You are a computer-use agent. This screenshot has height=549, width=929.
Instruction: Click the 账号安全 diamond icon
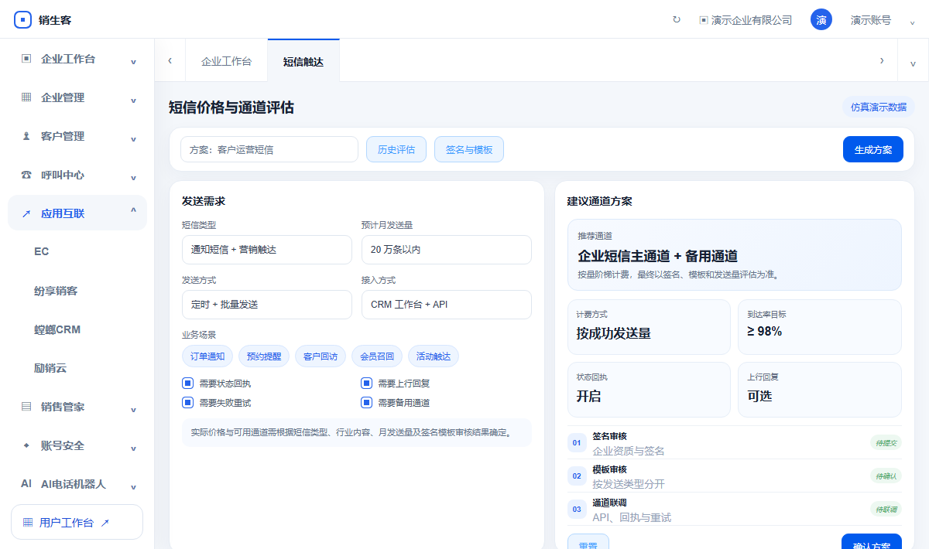26,445
